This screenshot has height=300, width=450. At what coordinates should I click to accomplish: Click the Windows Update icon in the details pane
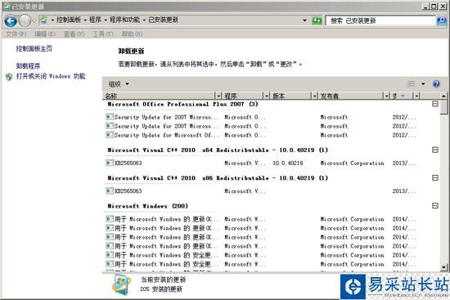pyautogui.click(x=121, y=284)
